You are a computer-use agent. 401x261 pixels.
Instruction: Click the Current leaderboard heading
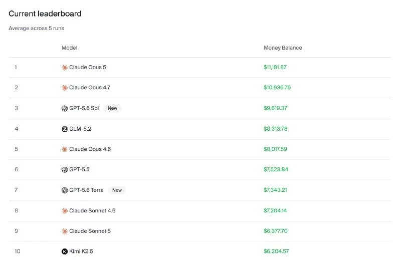pos(45,14)
